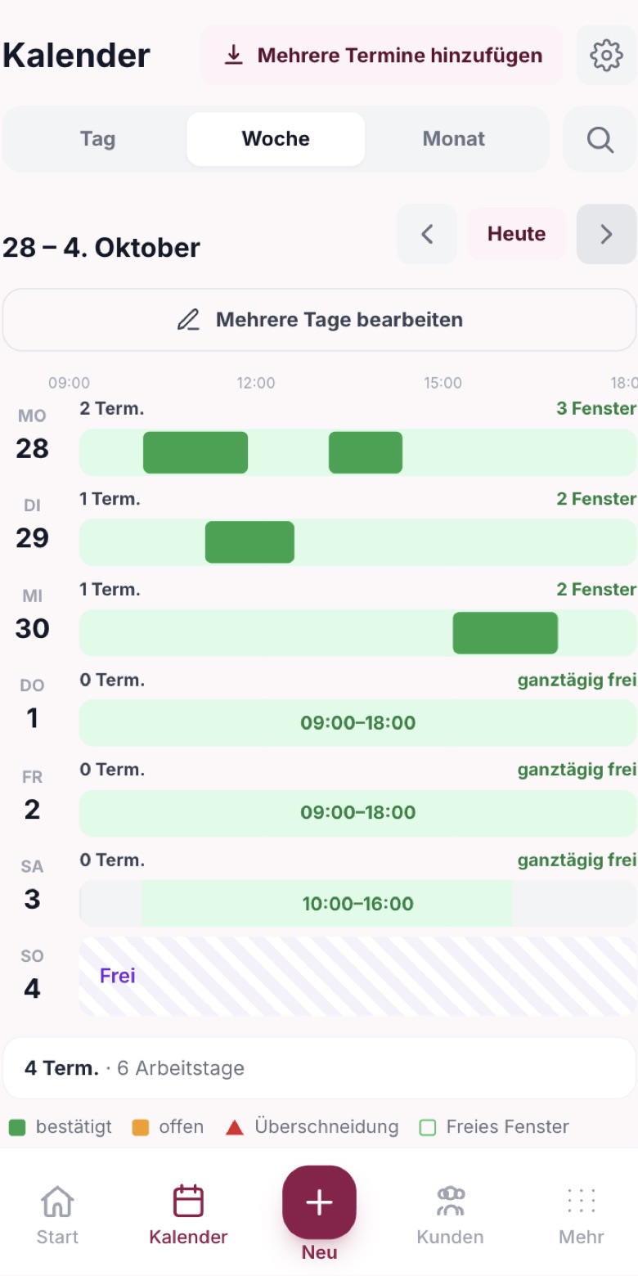
Task: Click Mehrere Tage bearbeiten button
Action: tap(319, 320)
